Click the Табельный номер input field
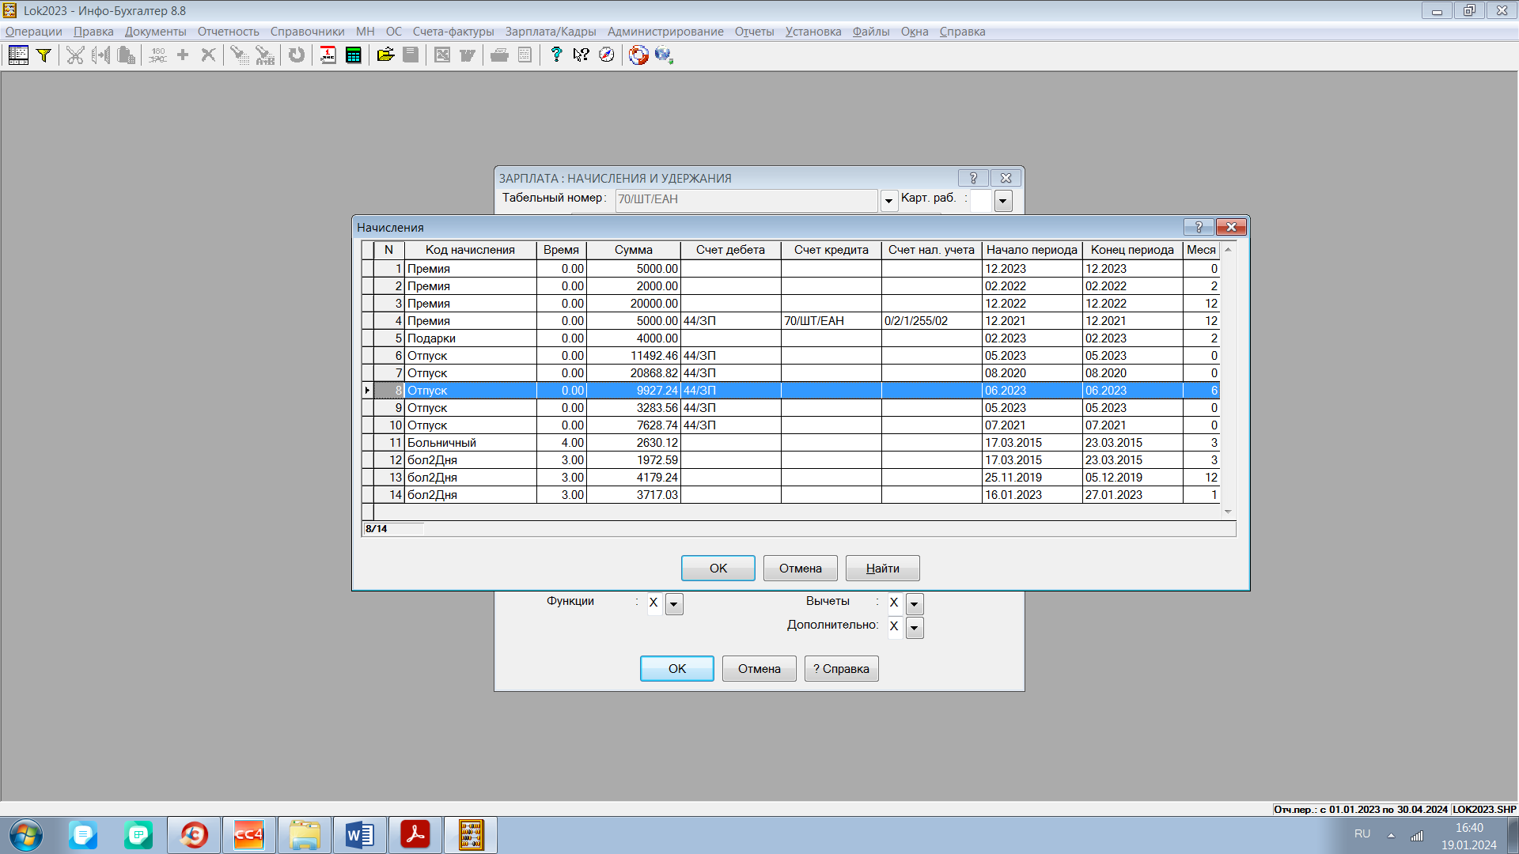Screen dimensions: 1519x854 (x=746, y=200)
